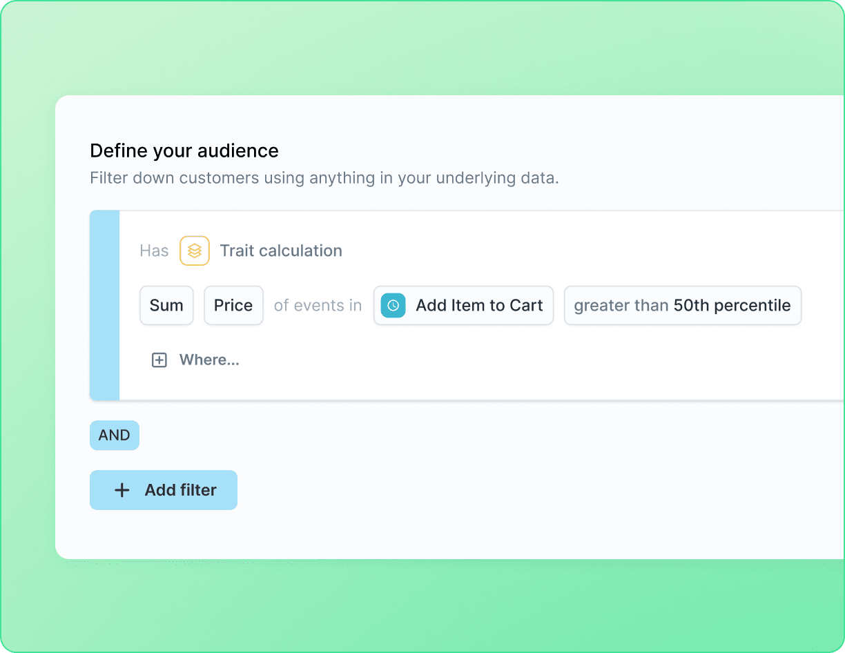The height and width of the screenshot is (653, 845).
Task: Click the light blue filter group bar
Action: 105,305
